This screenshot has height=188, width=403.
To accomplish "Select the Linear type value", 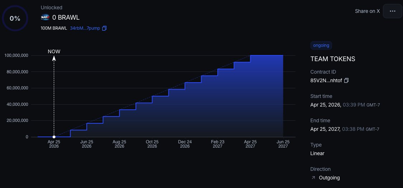I will coord(317,153).
